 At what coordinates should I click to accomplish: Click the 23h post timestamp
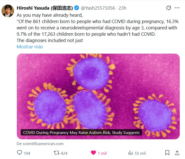click(122, 8)
